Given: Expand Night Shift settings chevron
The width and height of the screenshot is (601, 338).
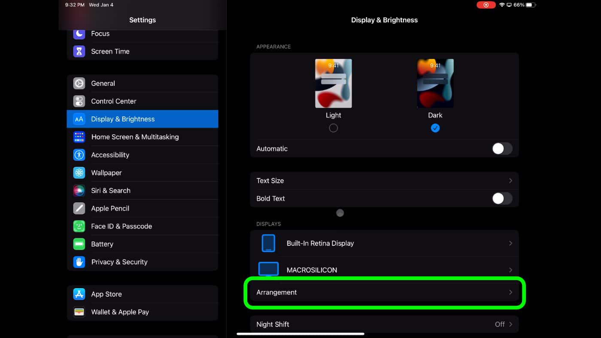Looking at the screenshot, I should point(510,324).
